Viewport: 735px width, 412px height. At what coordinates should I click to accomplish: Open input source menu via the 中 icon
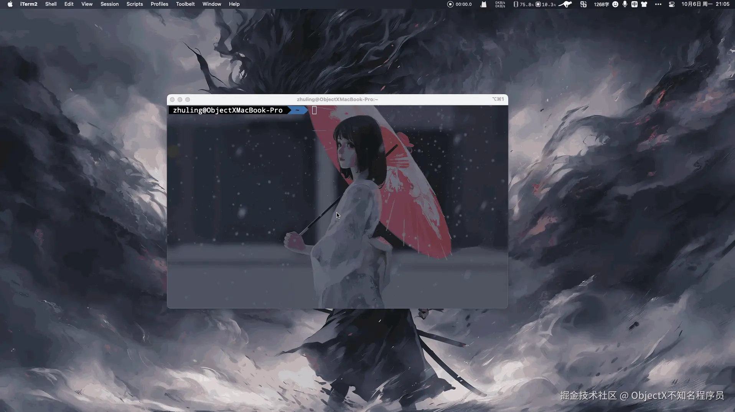(635, 4)
